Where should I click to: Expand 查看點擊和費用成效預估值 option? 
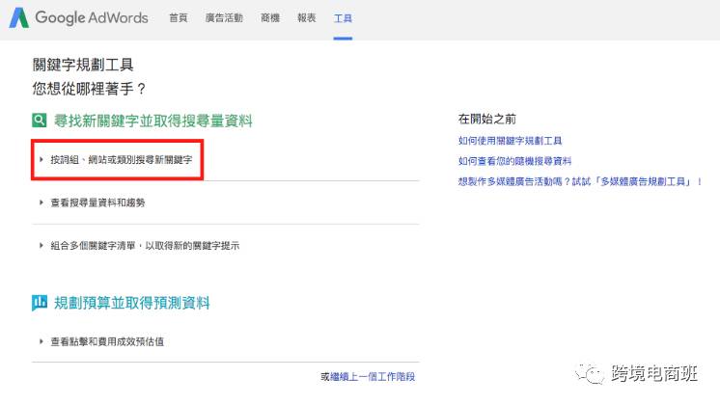point(102,341)
